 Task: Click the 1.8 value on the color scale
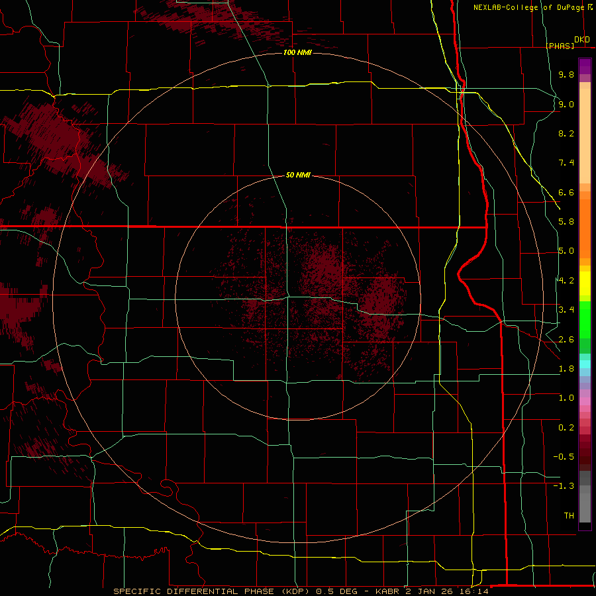[566, 369]
